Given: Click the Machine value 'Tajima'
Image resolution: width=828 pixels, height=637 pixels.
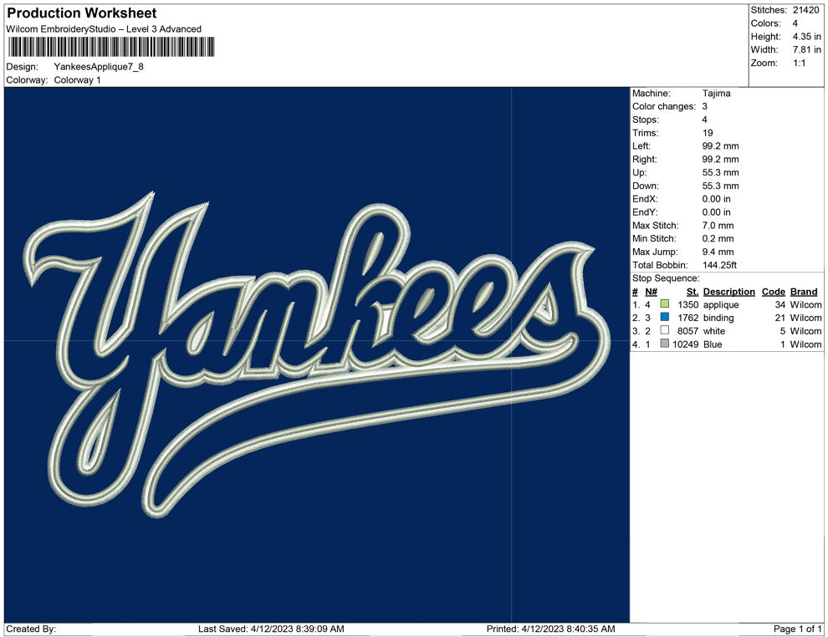Looking at the screenshot, I should [x=717, y=94].
